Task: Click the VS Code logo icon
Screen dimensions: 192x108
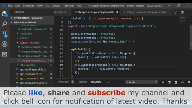Action: click(3, 6)
